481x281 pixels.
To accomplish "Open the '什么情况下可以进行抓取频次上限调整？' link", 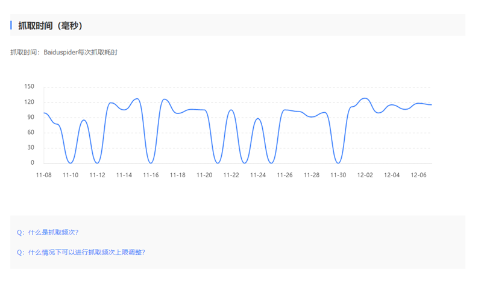I will coord(81,252).
